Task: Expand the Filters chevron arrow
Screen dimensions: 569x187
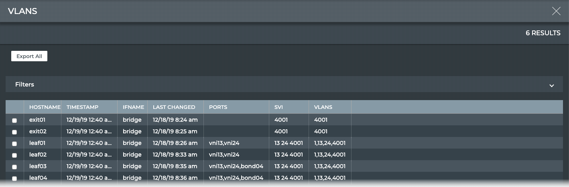Action: point(552,85)
